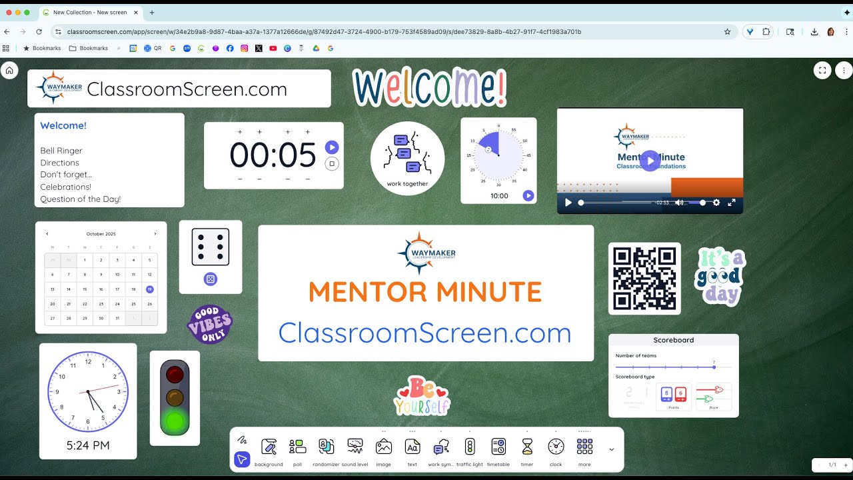Open the QR bookmark
Screen dimensions: 853x480
click(x=153, y=48)
